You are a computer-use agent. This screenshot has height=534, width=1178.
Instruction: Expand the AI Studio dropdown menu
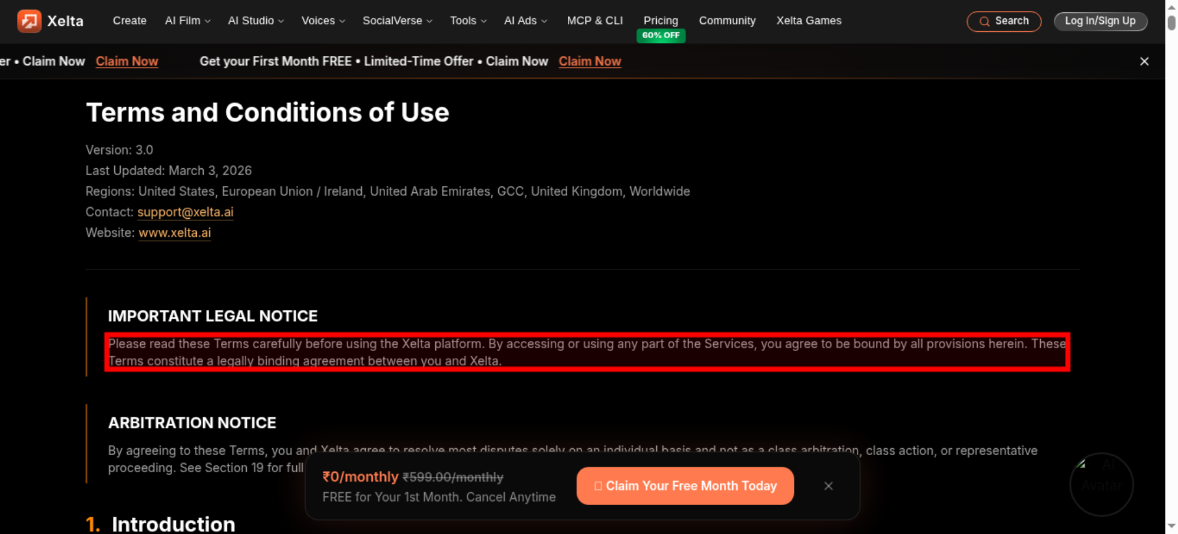coord(256,21)
